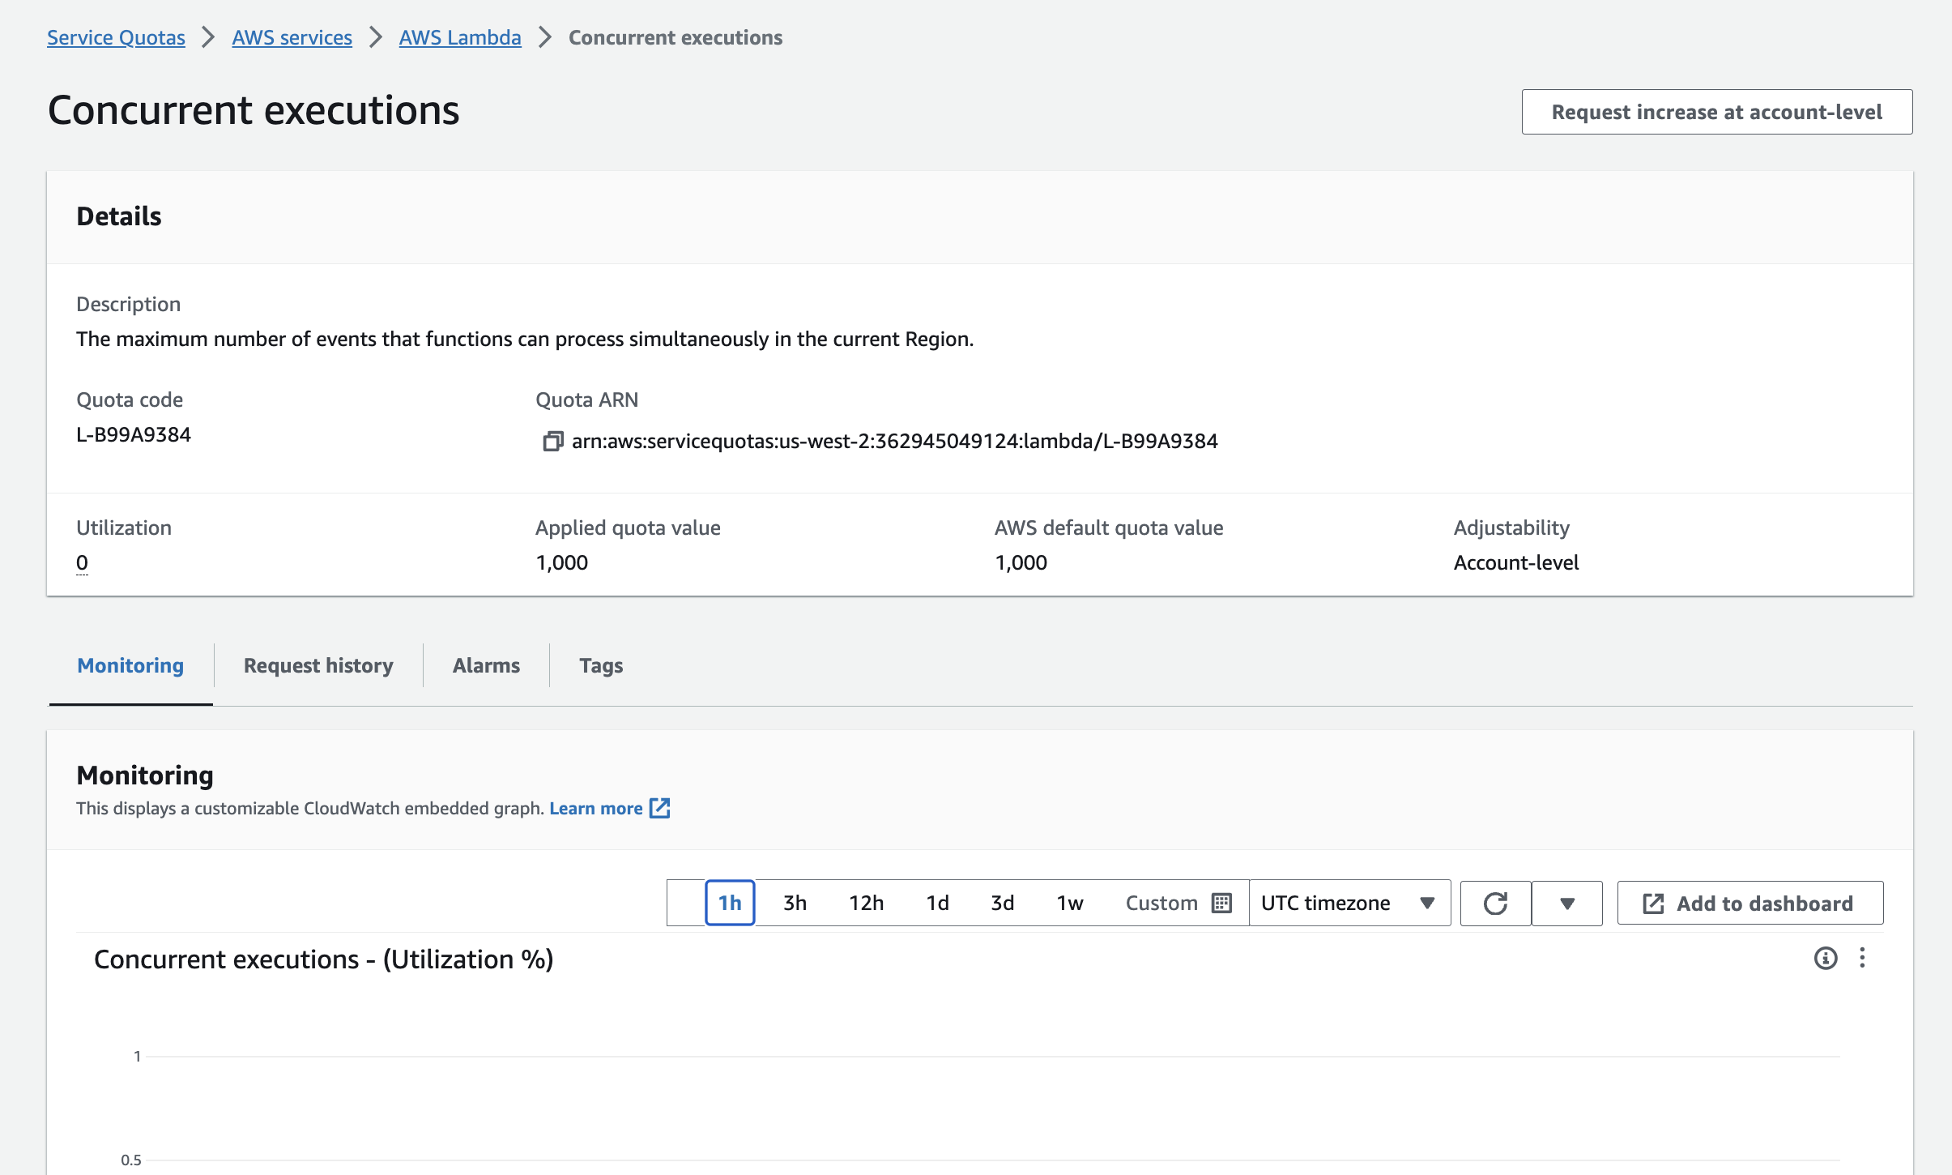The width and height of the screenshot is (1952, 1175).
Task: Select the 1d time range
Action: click(x=937, y=902)
